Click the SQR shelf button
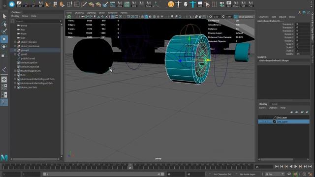This screenshot has width=315, height=177. click(x=243, y=4)
